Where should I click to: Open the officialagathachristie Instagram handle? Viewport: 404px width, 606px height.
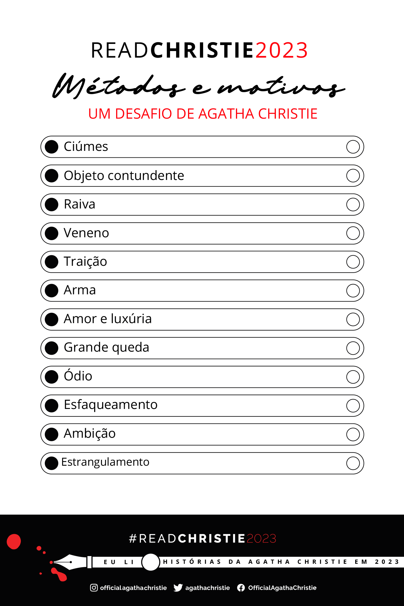(x=133, y=588)
